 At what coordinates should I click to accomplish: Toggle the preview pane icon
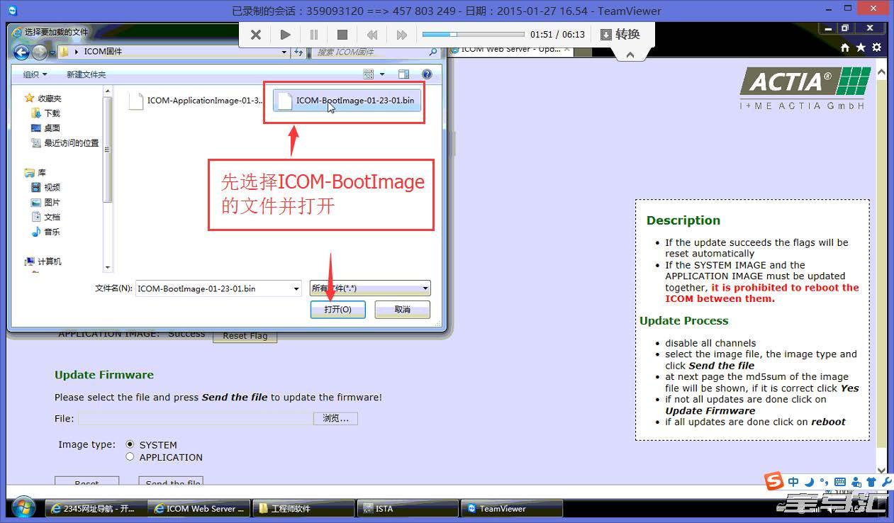403,74
